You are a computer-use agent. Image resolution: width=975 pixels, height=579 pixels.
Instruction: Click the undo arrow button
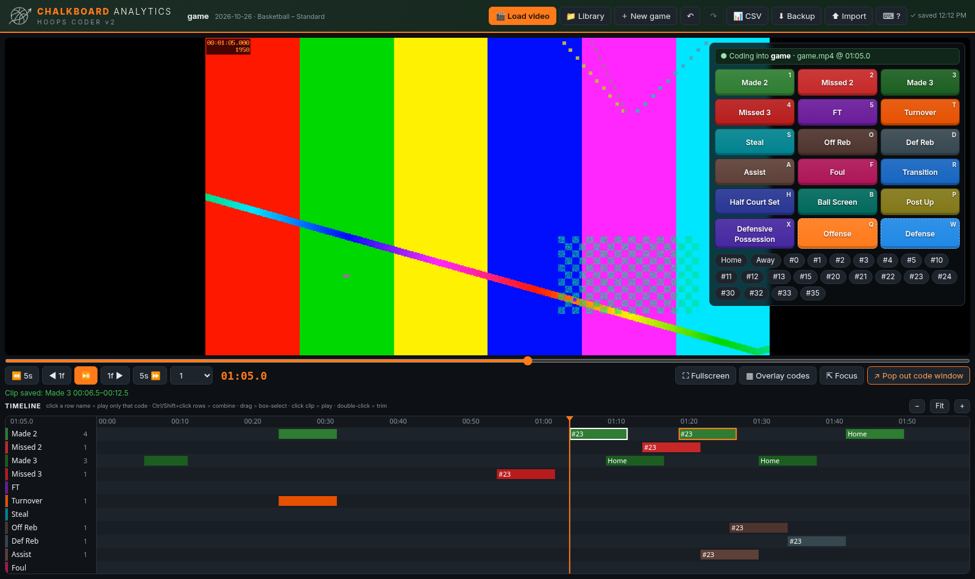(x=690, y=16)
